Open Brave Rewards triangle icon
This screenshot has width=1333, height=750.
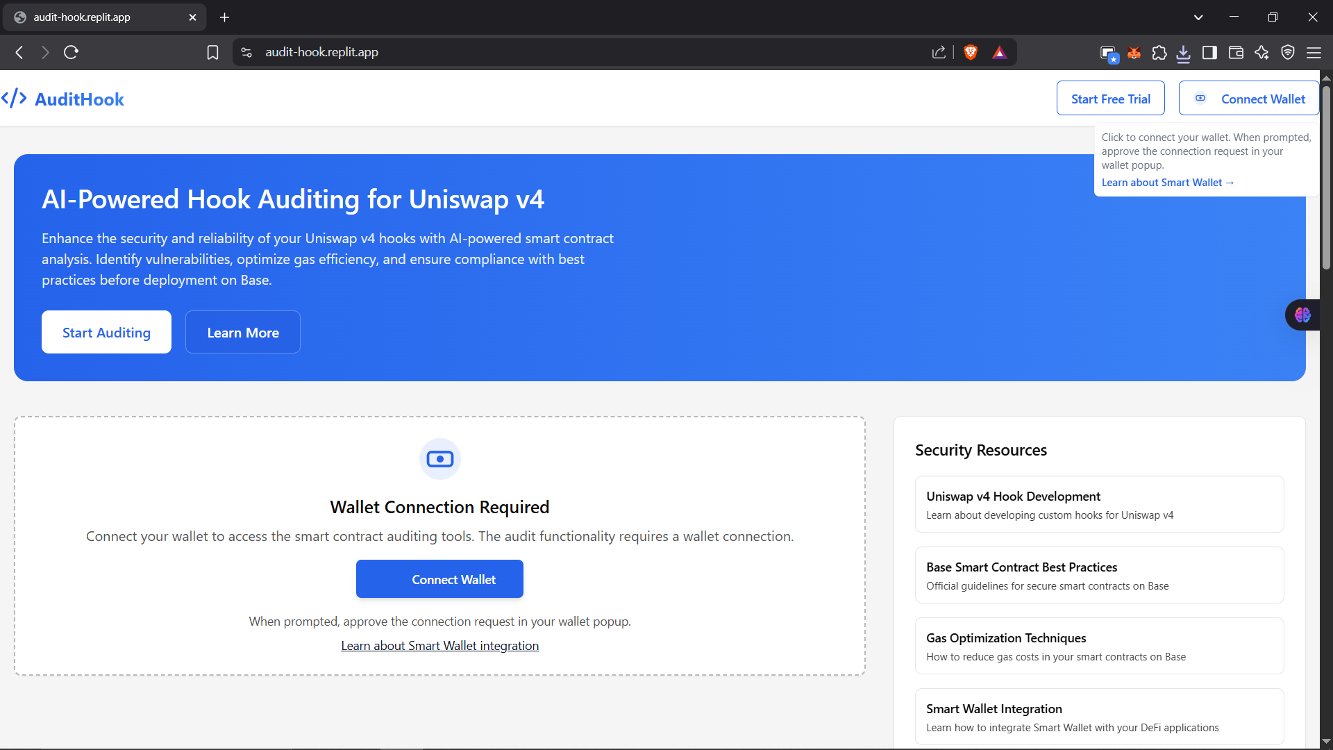[x=999, y=52]
